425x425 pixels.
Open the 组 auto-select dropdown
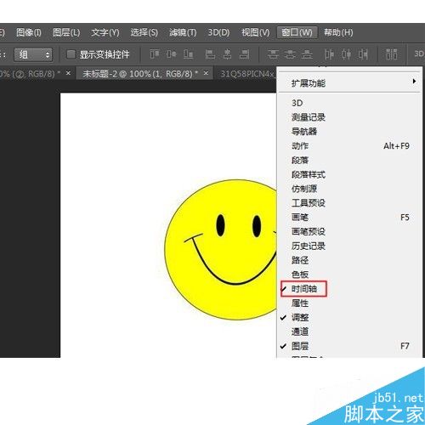click(33, 54)
